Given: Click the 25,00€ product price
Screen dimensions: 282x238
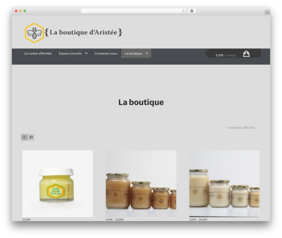Looking at the screenshot, I should [x=27, y=219].
